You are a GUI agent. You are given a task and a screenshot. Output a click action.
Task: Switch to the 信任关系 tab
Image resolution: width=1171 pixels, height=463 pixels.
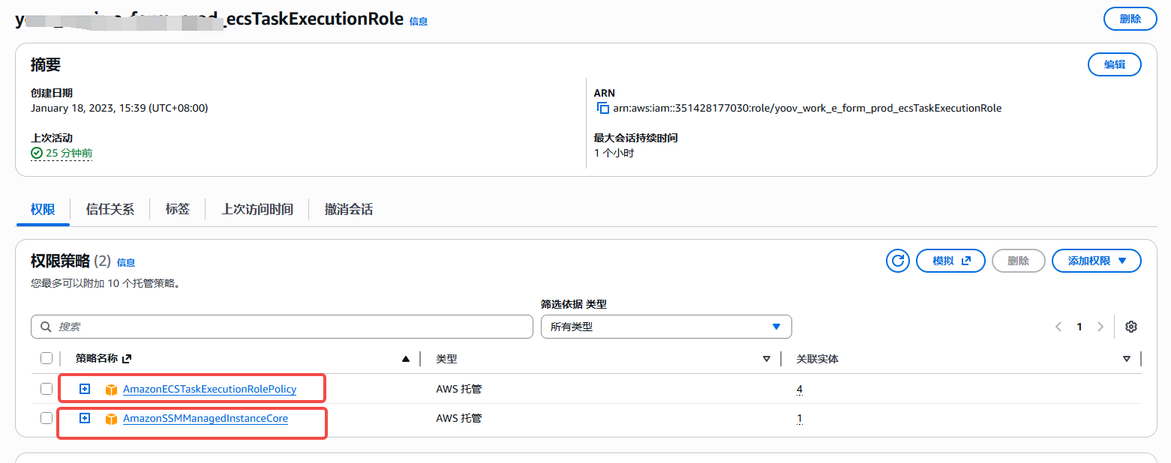(x=110, y=209)
